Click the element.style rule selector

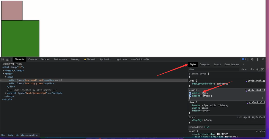[198, 74]
